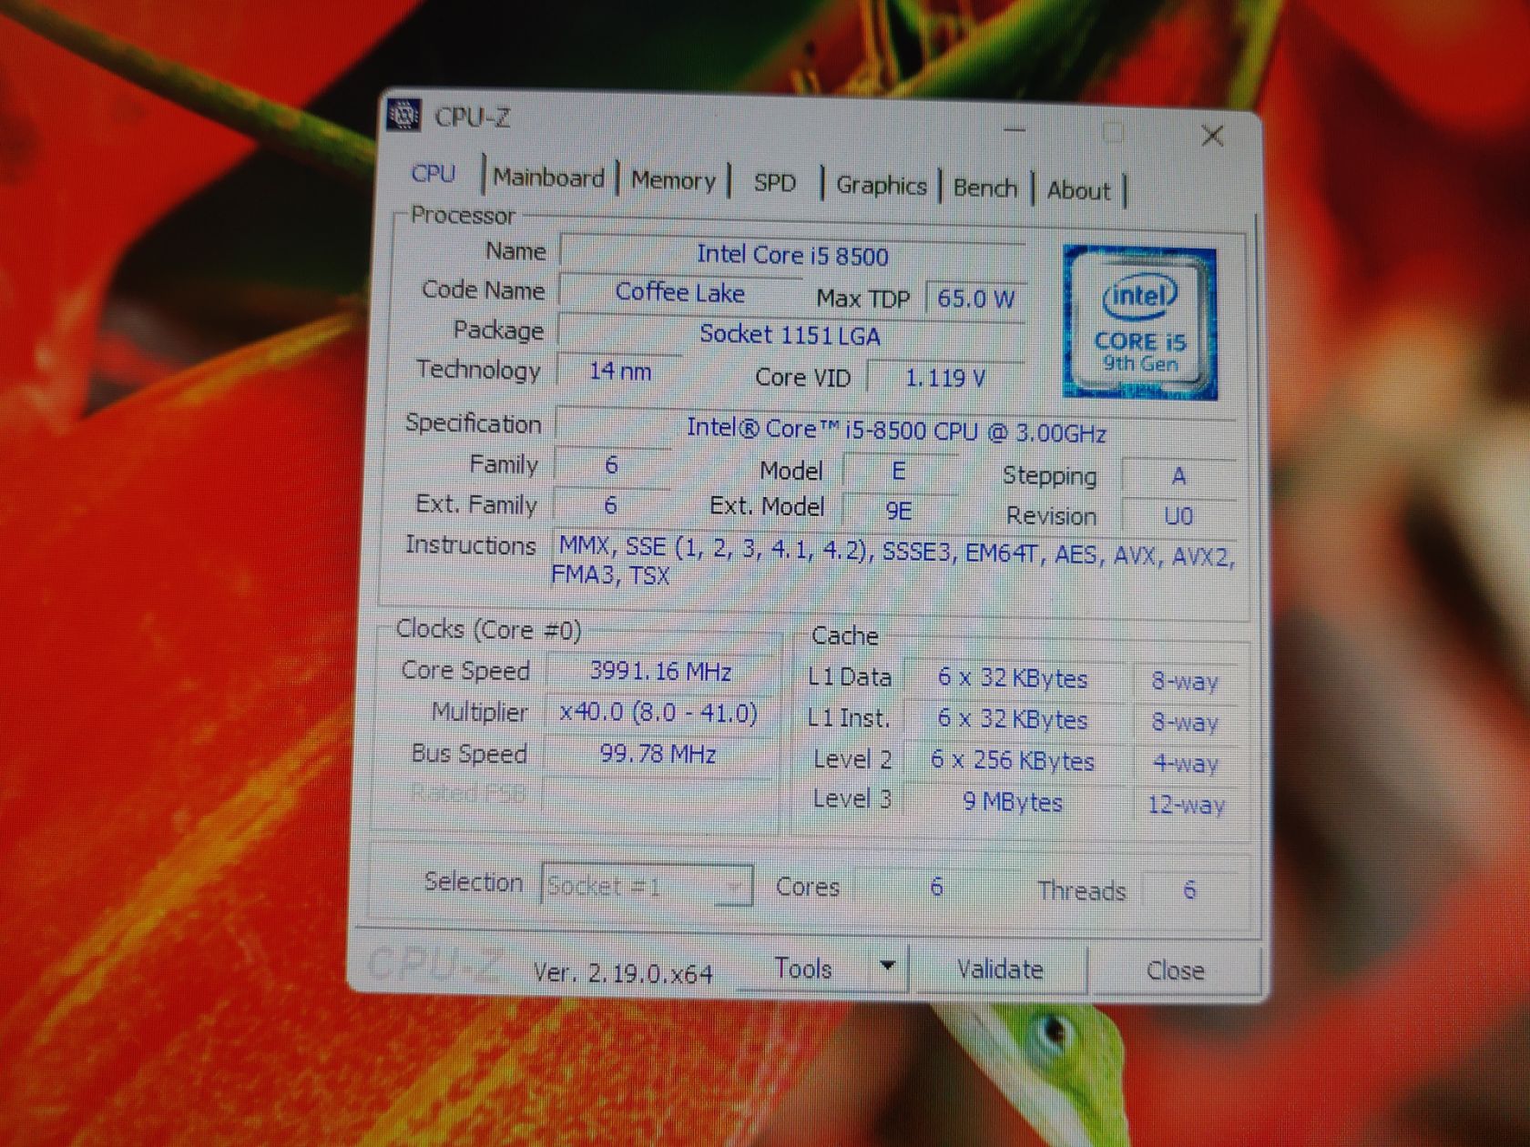
Task: Open the Bench tab
Action: click(984, 188)
